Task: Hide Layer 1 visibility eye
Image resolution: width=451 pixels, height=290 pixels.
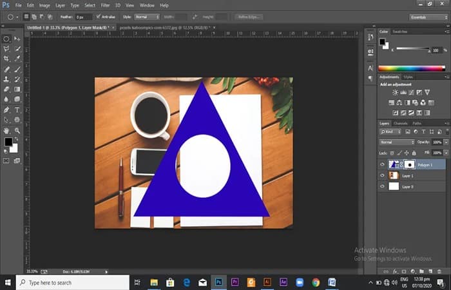Action: [x=382, y=175]
